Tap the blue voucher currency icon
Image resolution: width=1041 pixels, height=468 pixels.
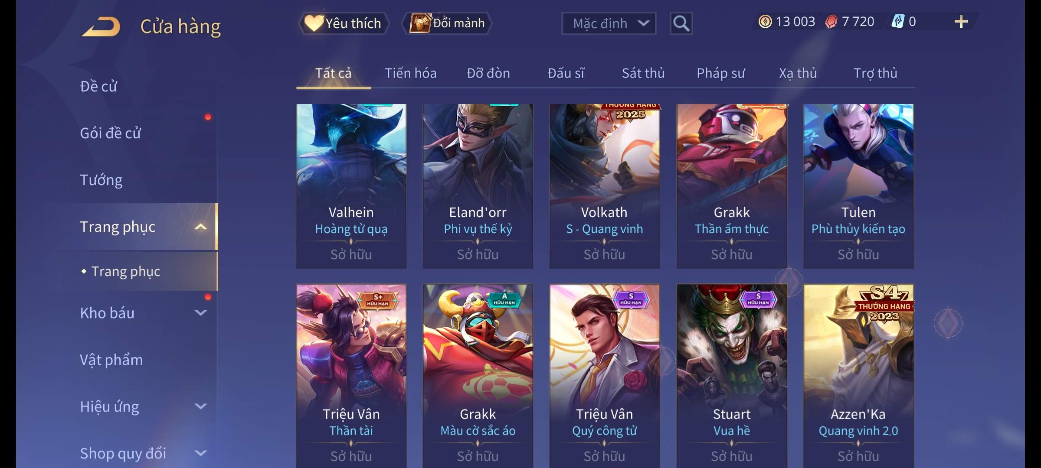[897, 22]
